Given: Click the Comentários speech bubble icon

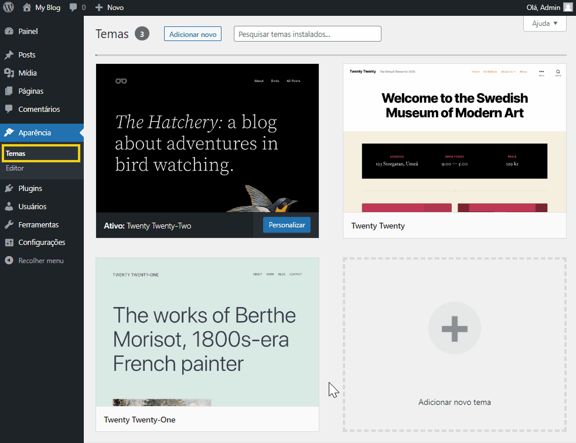Looking at the screenshot, I should pos(9,109).
